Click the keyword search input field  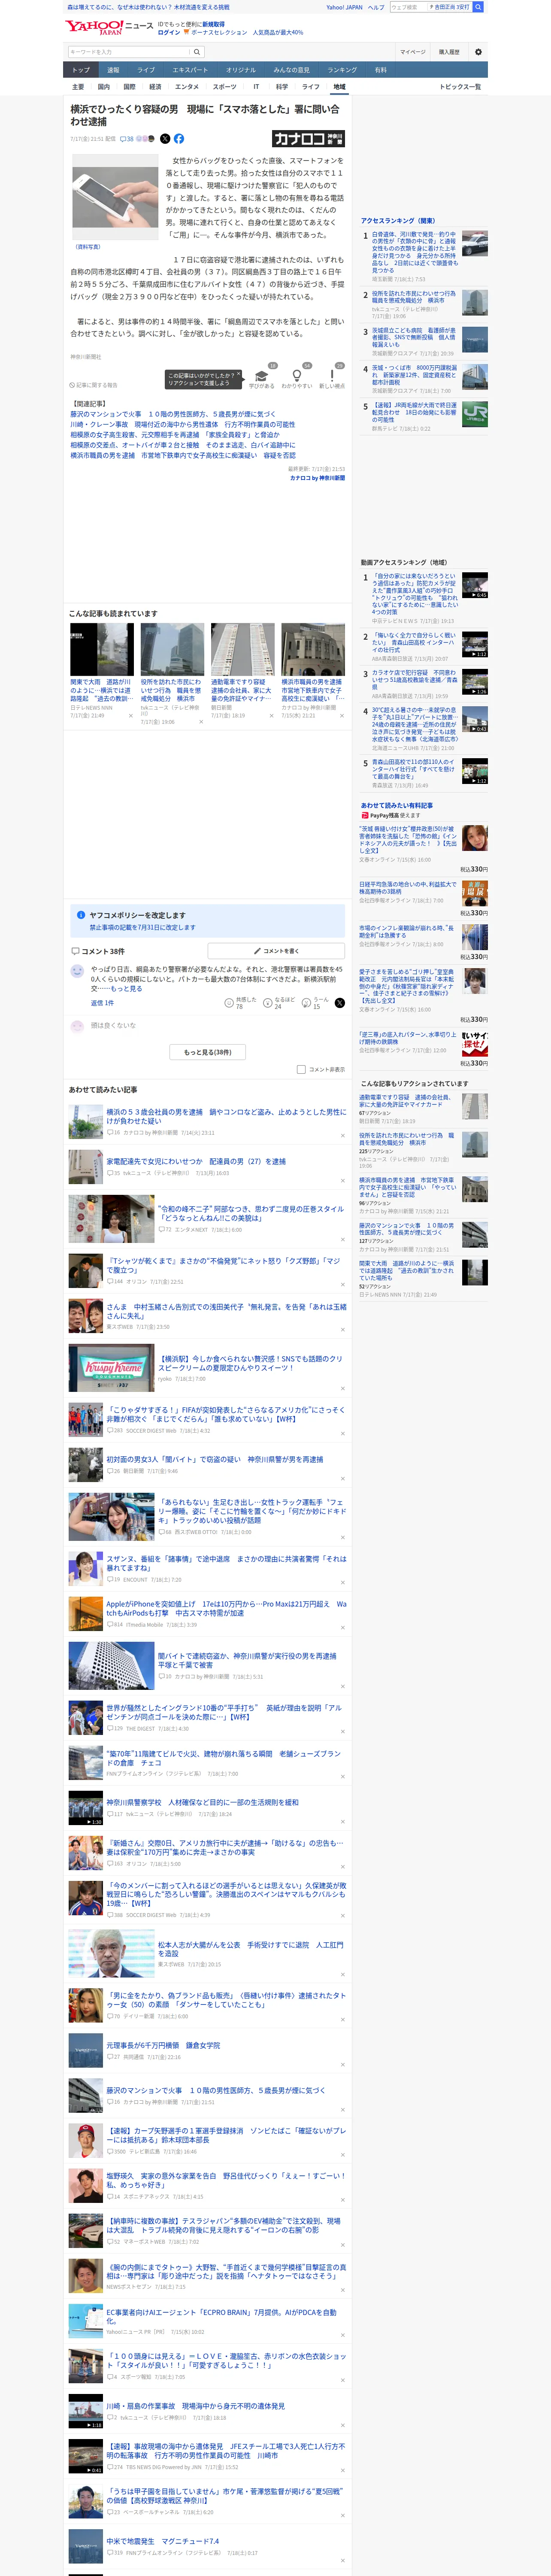(x=128, y=52)
